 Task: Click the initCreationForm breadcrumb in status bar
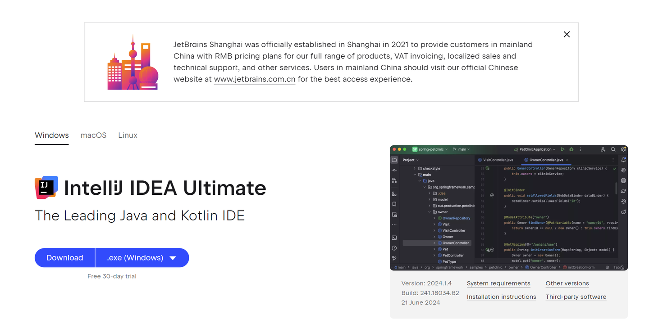[x=579, y=267]
